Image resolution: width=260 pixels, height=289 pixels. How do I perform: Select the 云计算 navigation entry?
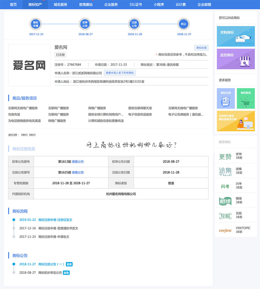[x=181, y=4]
